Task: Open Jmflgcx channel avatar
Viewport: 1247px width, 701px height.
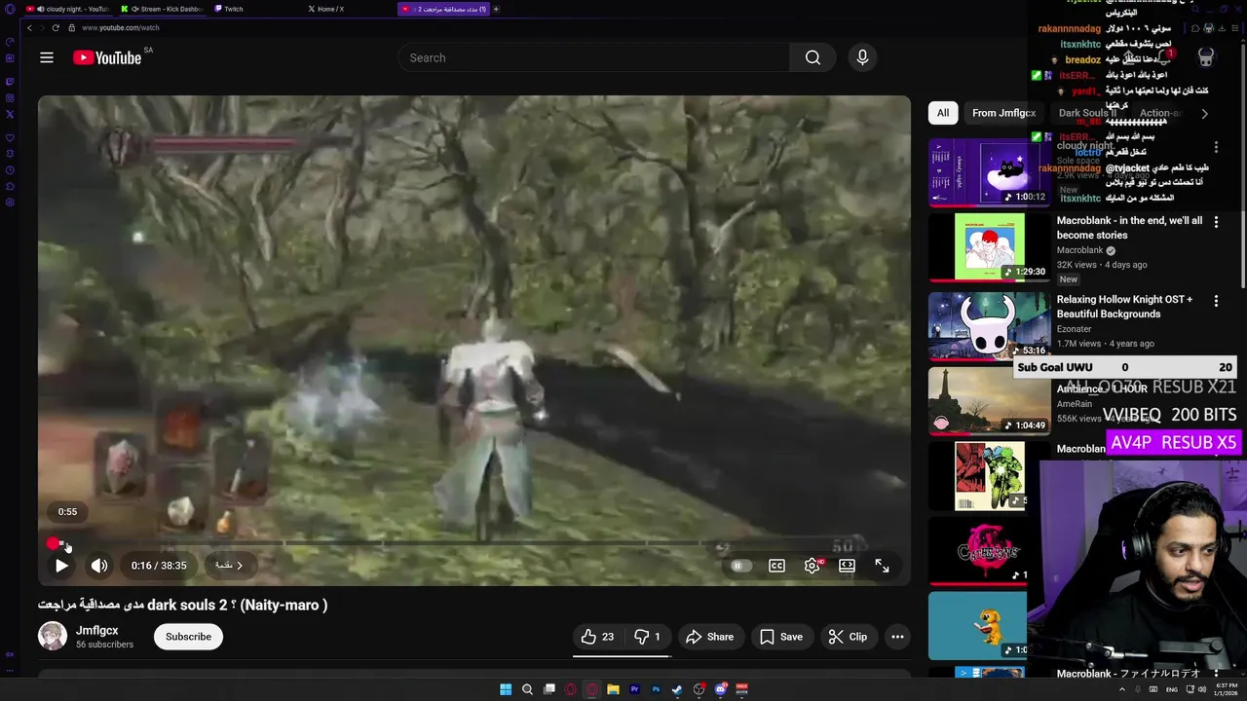Action: tap(53, 637)
